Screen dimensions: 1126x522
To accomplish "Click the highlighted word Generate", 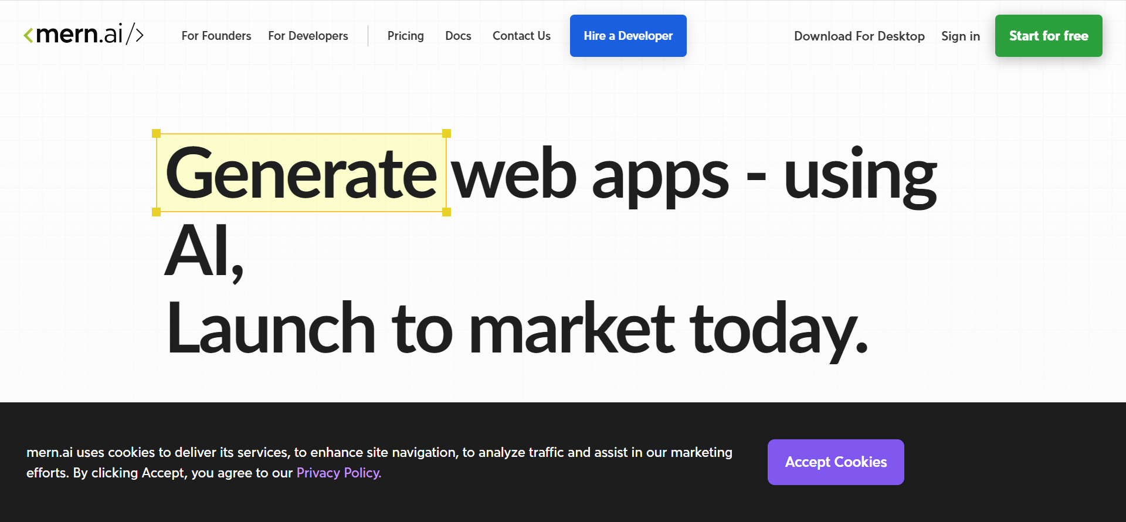I will pyautogui.click(x=301, y=174).
